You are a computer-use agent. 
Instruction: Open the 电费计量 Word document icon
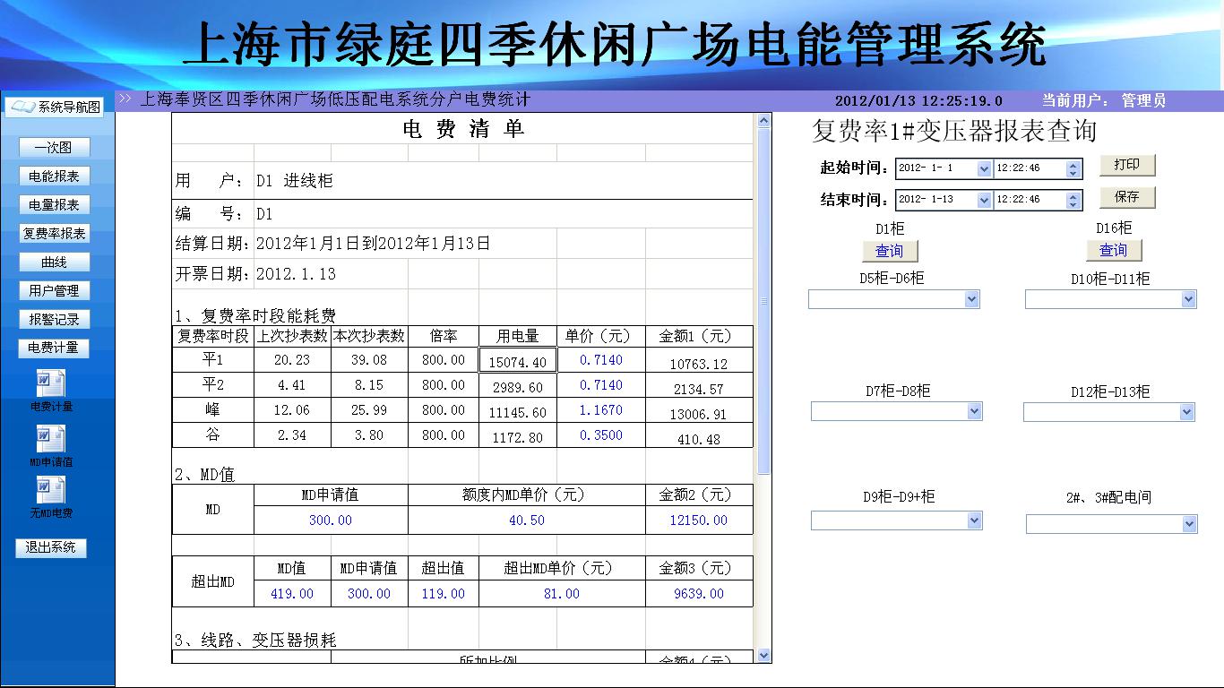[x=50, y=384]
